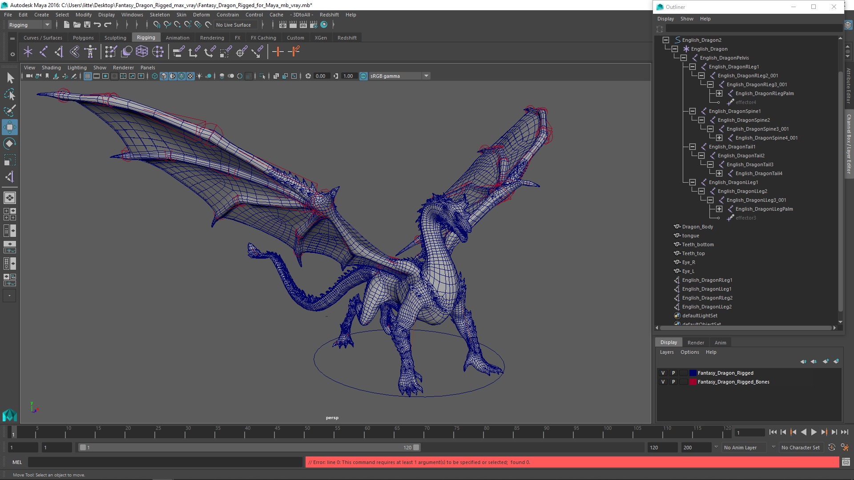The height and width of the screenshot is (480, 854).
Task: Click the MEL command input field
Action: pyautogui.click(x=165, y=462)
